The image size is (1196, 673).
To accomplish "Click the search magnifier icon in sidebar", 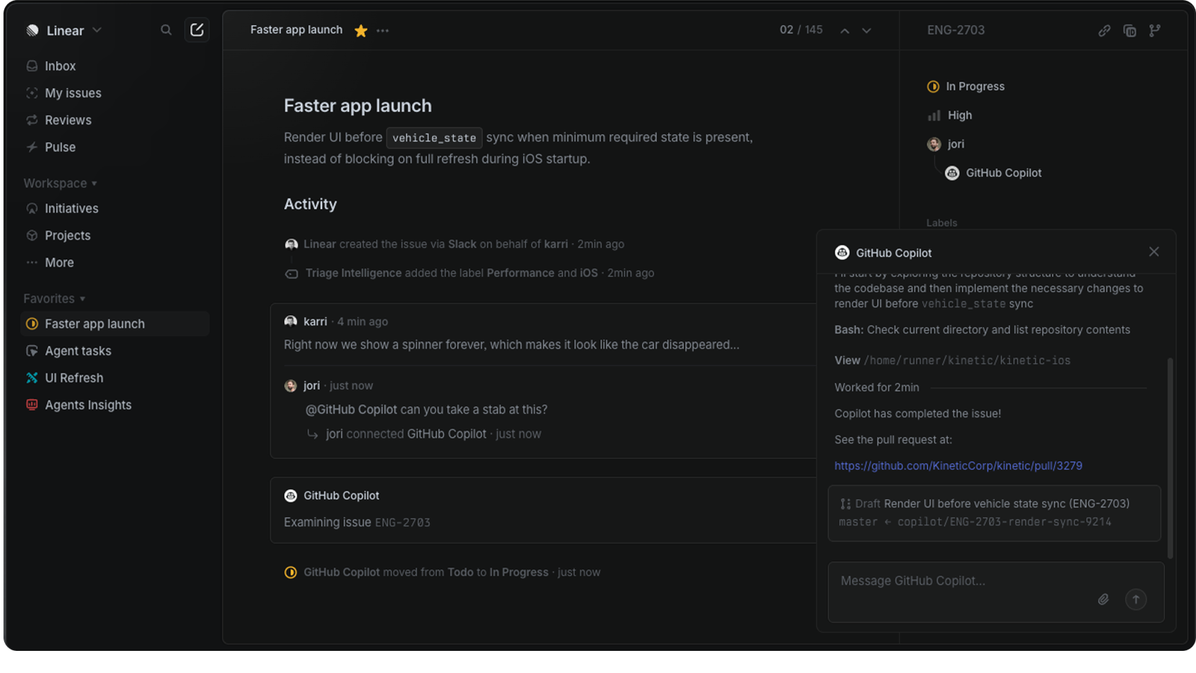I will (x=166, y=30).
